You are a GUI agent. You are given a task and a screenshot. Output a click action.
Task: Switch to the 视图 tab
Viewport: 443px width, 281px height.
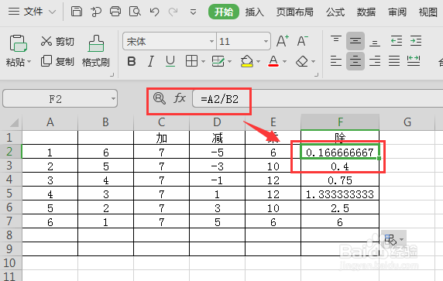(x=428, y=12)
